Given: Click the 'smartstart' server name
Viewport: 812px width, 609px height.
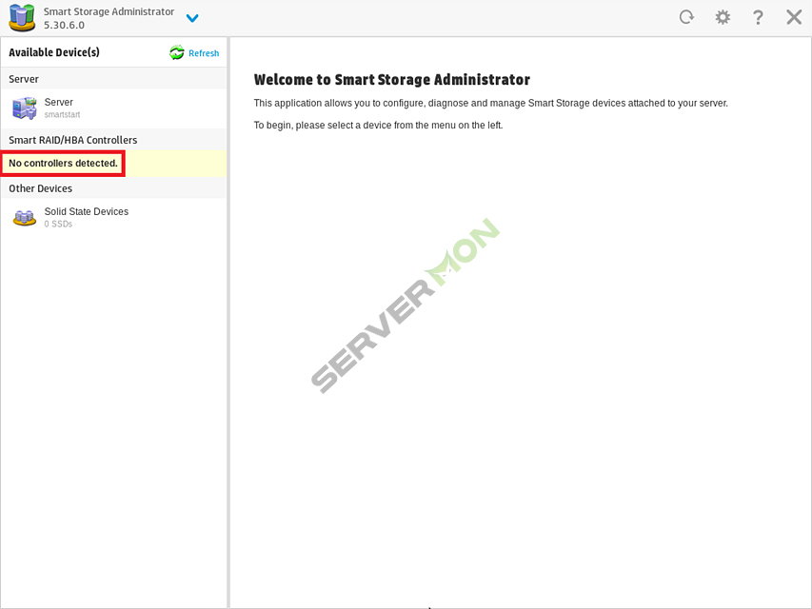Looking at the screenshot, I should pos(62,114).
